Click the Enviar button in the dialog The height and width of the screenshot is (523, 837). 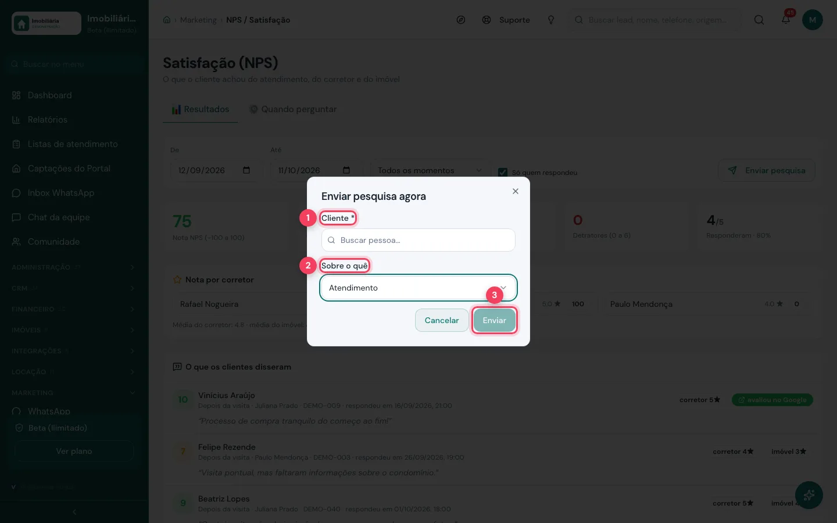(494, 320)
